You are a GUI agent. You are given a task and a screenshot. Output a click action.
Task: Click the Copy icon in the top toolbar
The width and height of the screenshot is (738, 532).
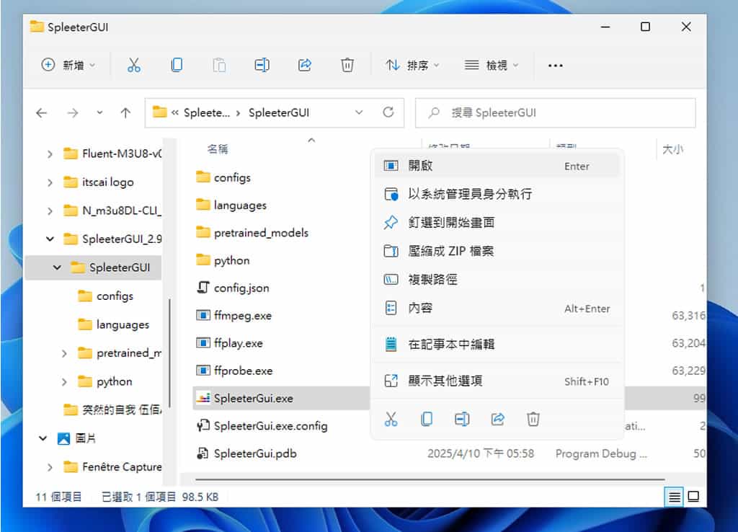[x=177, y=65]
